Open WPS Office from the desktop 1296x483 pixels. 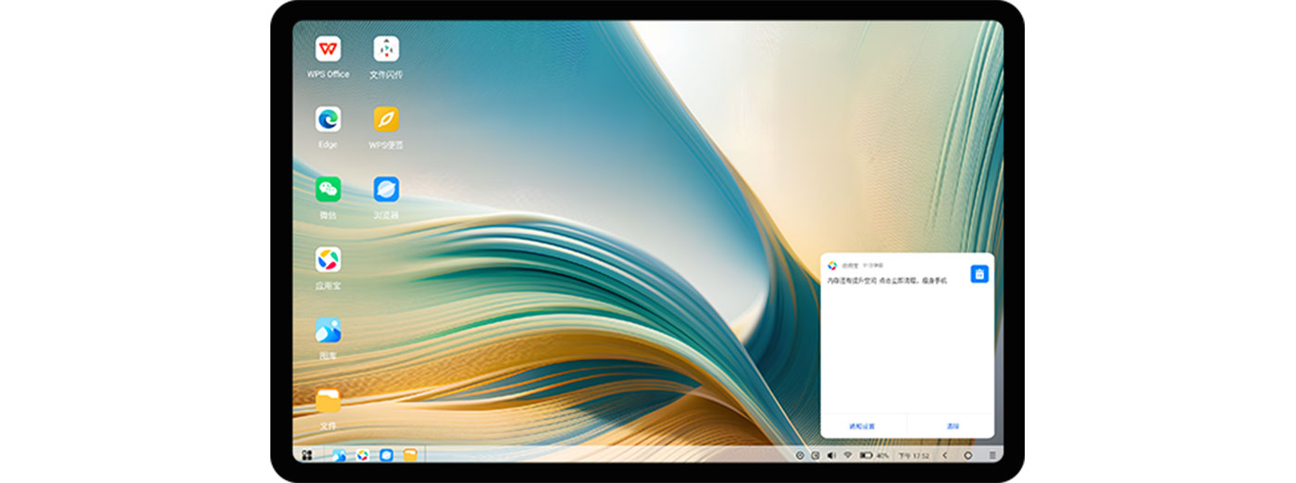coord(328,49)
